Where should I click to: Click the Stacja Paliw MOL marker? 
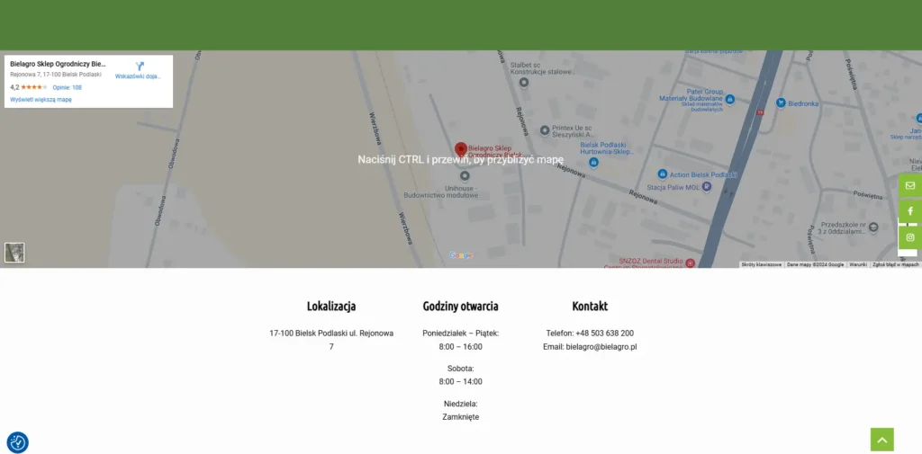[706, 187]
